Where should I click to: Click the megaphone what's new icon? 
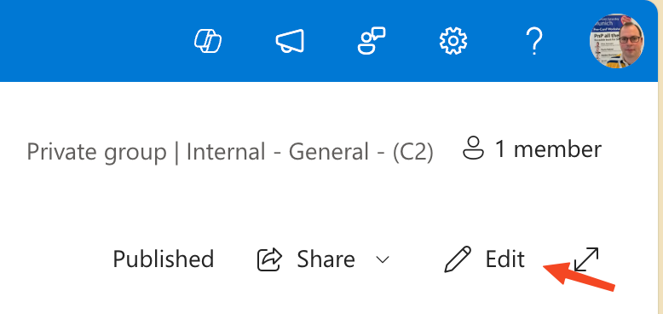(290, 41)
